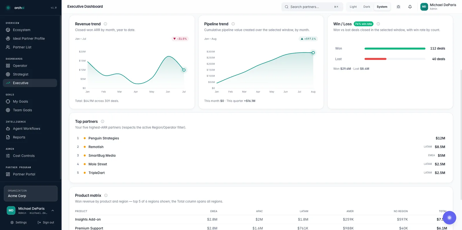Click the Sign out arrow icon
This screenshot has height=230, width=462.
click(x=39, y=223)
